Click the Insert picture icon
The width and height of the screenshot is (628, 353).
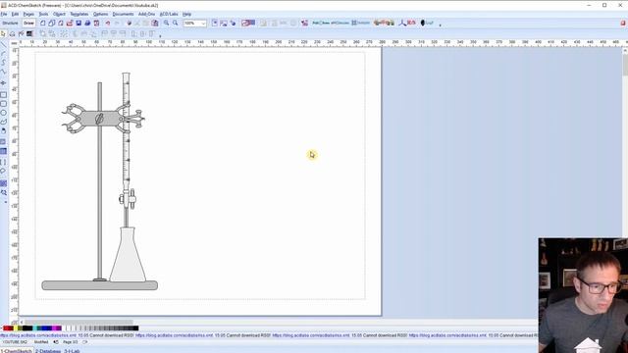224,24
